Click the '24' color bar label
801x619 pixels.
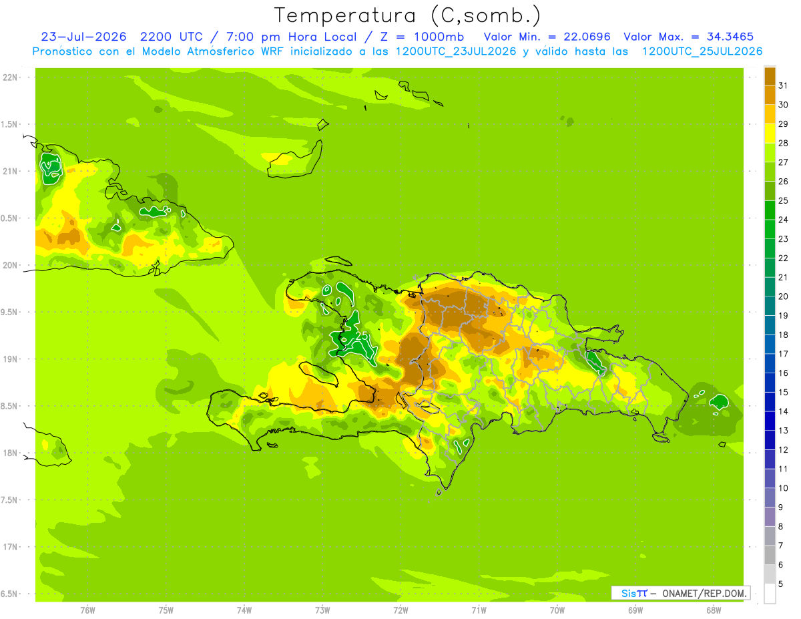[783, 219]
